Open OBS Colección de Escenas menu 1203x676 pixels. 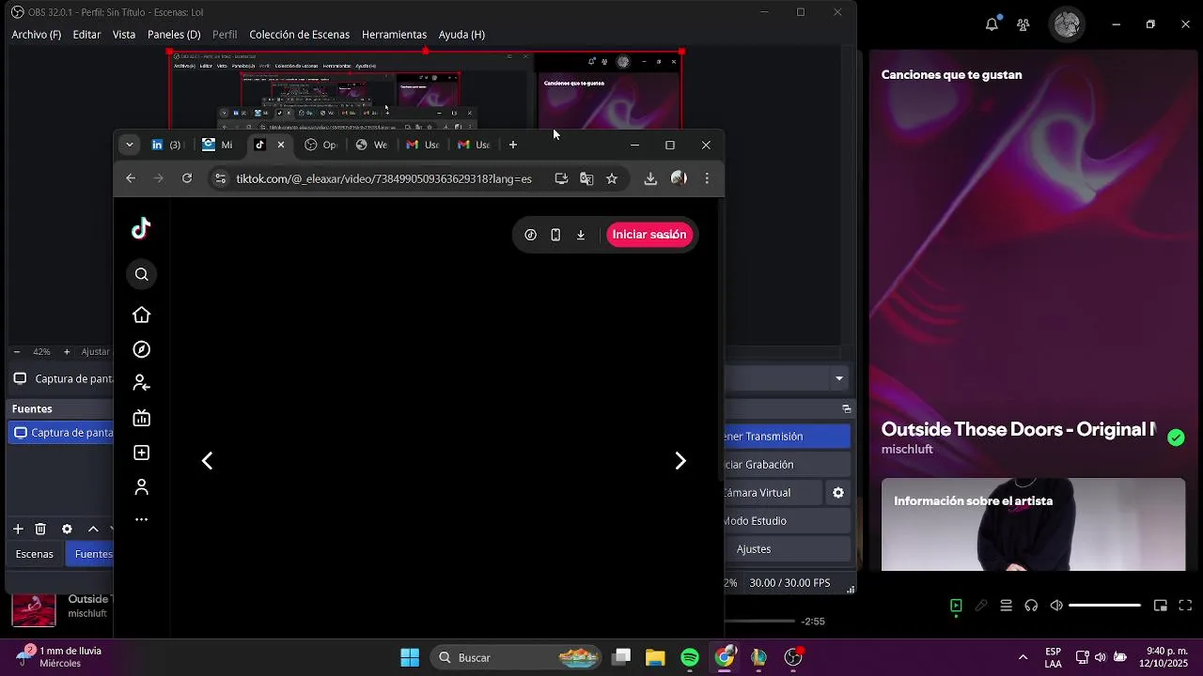299,34
